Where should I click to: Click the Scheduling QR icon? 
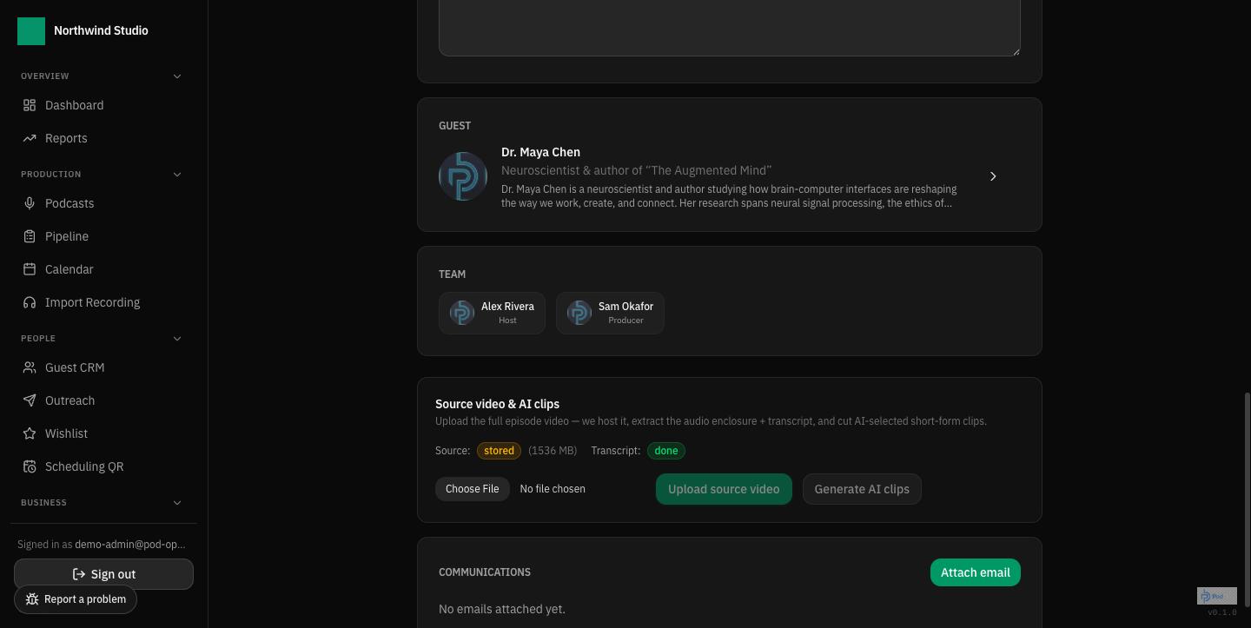[x=30, y=466]
